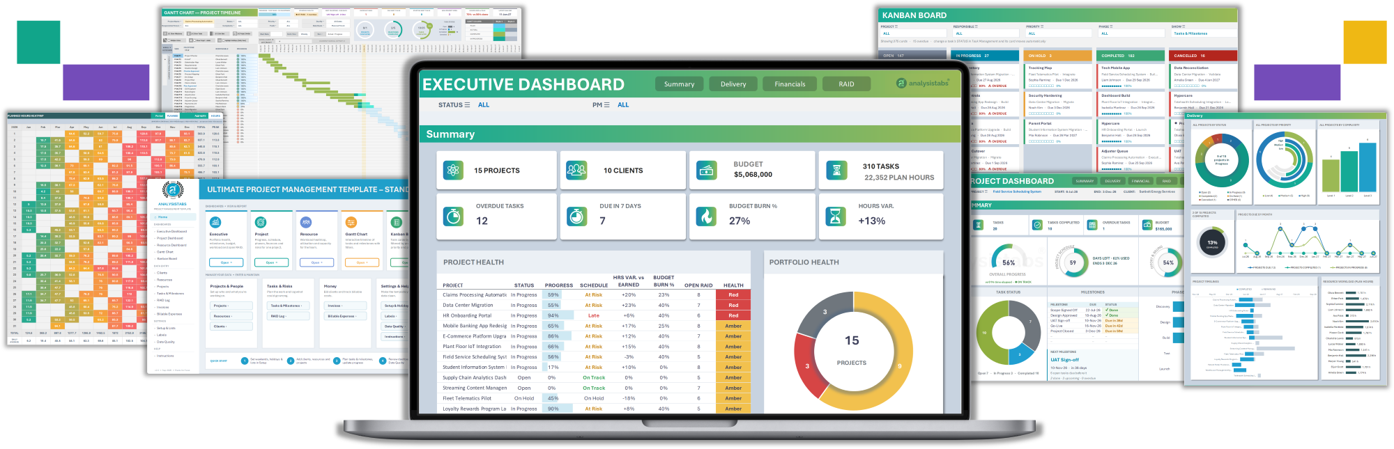Switch to the RAID tab in Executive Dashboard
Viewport: 1394px width, 449px height.
click(x=846, y=84)
